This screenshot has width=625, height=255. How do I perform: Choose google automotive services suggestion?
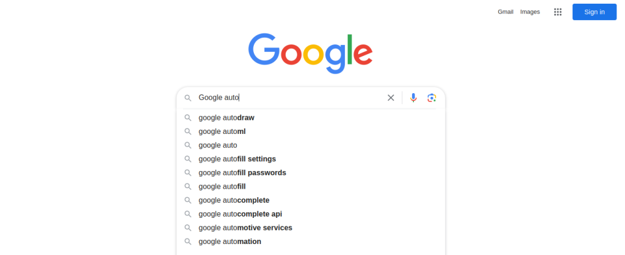pos(311,228)
